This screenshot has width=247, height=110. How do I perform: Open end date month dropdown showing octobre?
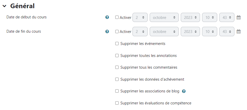(164, 32)
